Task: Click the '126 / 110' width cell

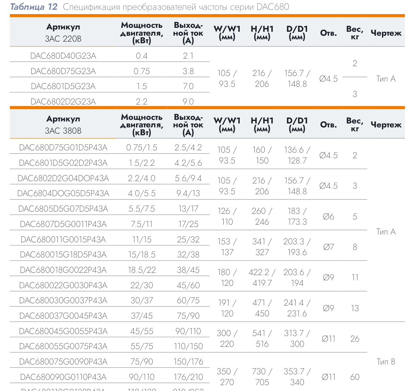Action: 227,216
